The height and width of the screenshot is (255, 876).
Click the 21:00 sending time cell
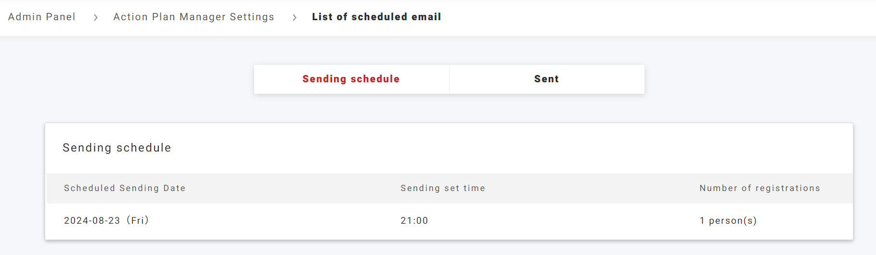pyautogui.click(x=414, y=220)
